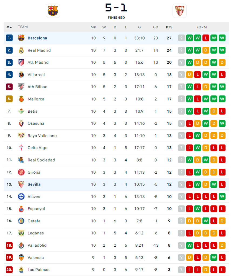Click the FORM column header

click(202, 27)
